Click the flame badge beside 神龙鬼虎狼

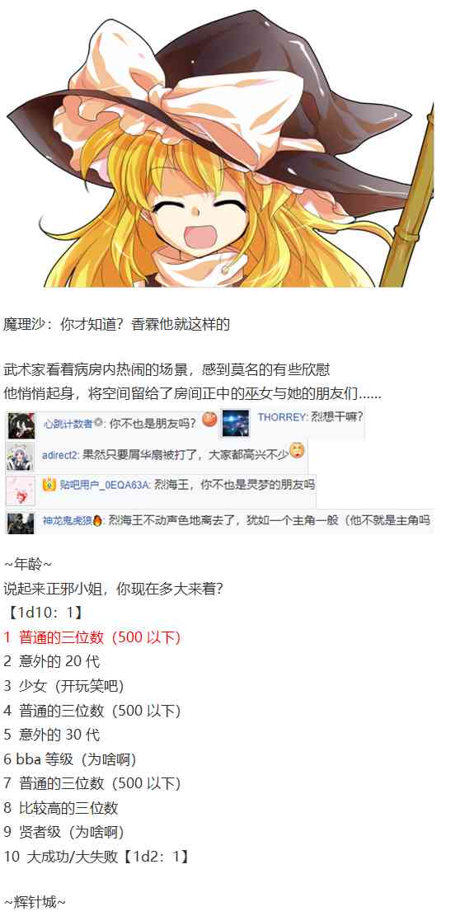pyautogui.click(x=97, y=520)
